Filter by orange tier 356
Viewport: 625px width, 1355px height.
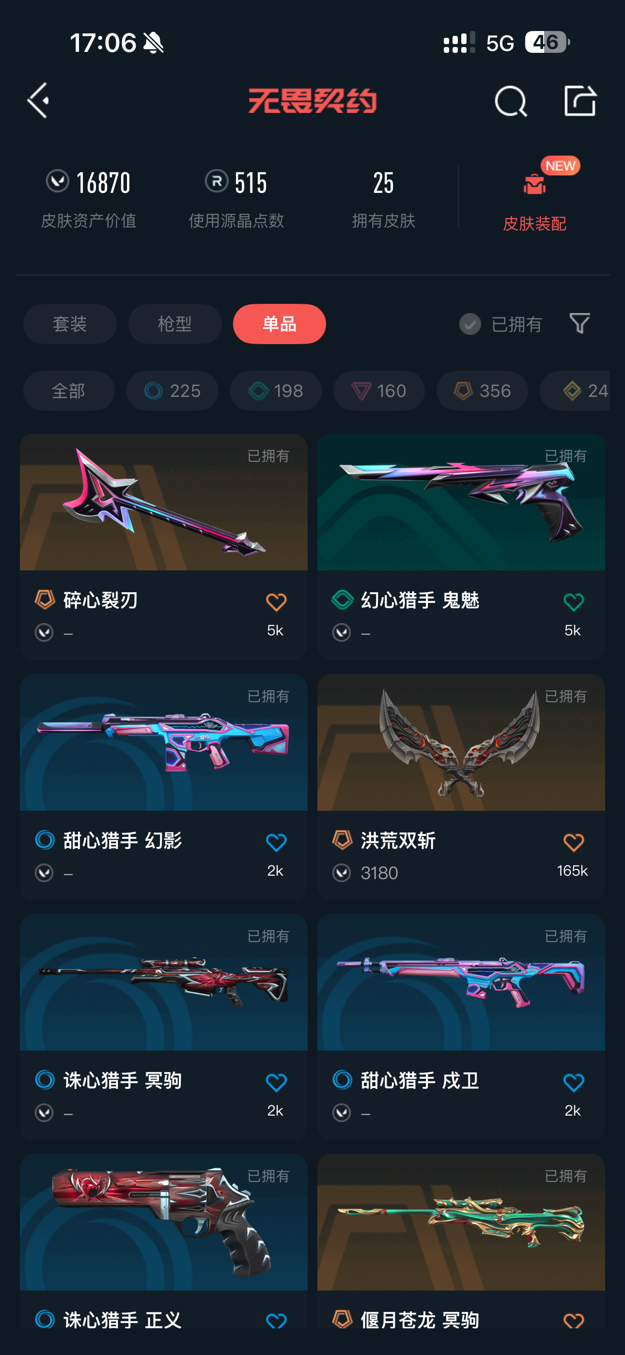point(482,391)
